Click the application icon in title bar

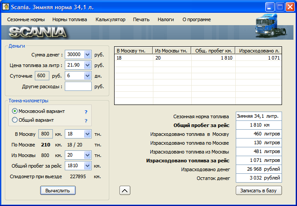[6, 7]
